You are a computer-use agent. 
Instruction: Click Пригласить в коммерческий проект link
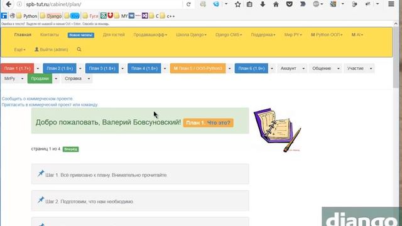[x=50, y=105]
